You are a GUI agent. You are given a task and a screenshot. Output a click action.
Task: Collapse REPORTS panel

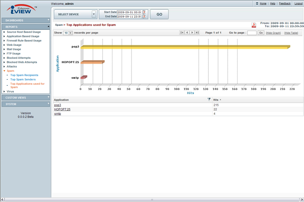(x=26, y=27)
